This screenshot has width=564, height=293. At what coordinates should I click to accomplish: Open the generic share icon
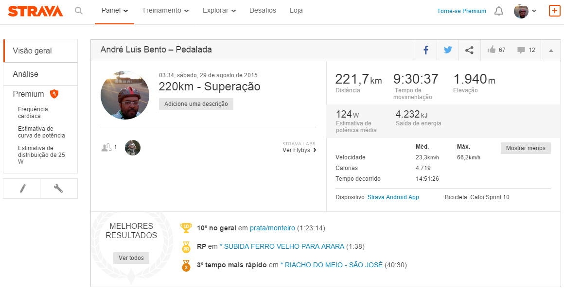coord(469,50)
